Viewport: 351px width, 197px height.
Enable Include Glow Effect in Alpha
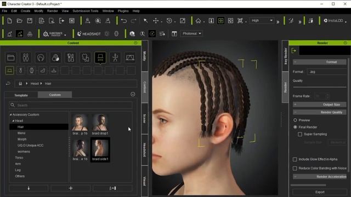click(x=295, y=159)
